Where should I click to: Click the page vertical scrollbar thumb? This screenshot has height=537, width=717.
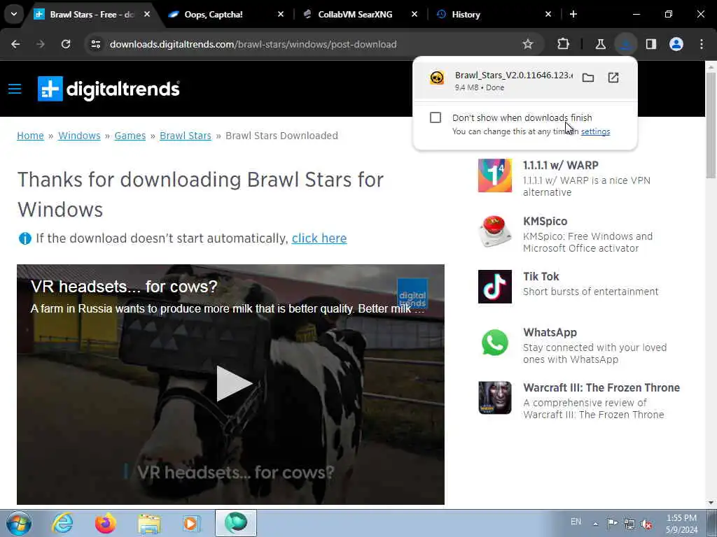pyautogui.click(x=711, y=124)
